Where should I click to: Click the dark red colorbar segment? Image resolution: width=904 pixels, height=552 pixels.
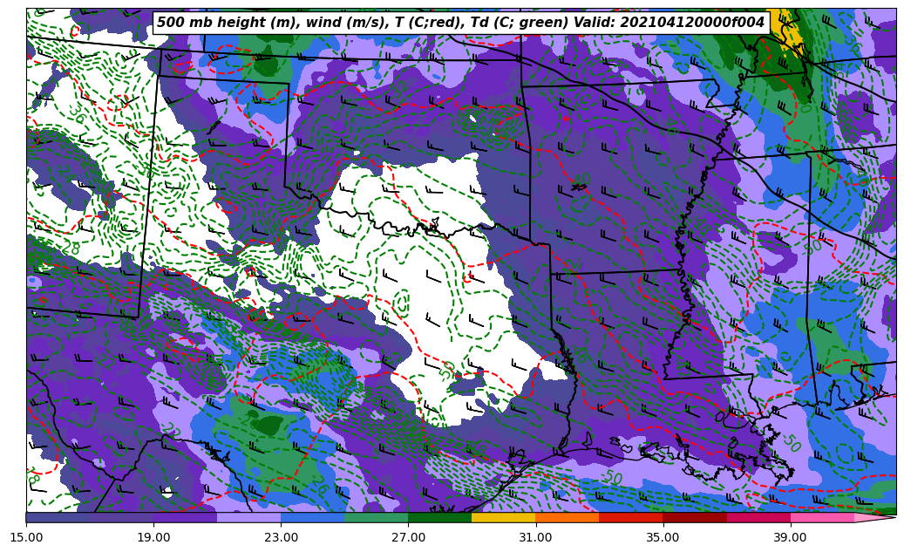[695, 517]
